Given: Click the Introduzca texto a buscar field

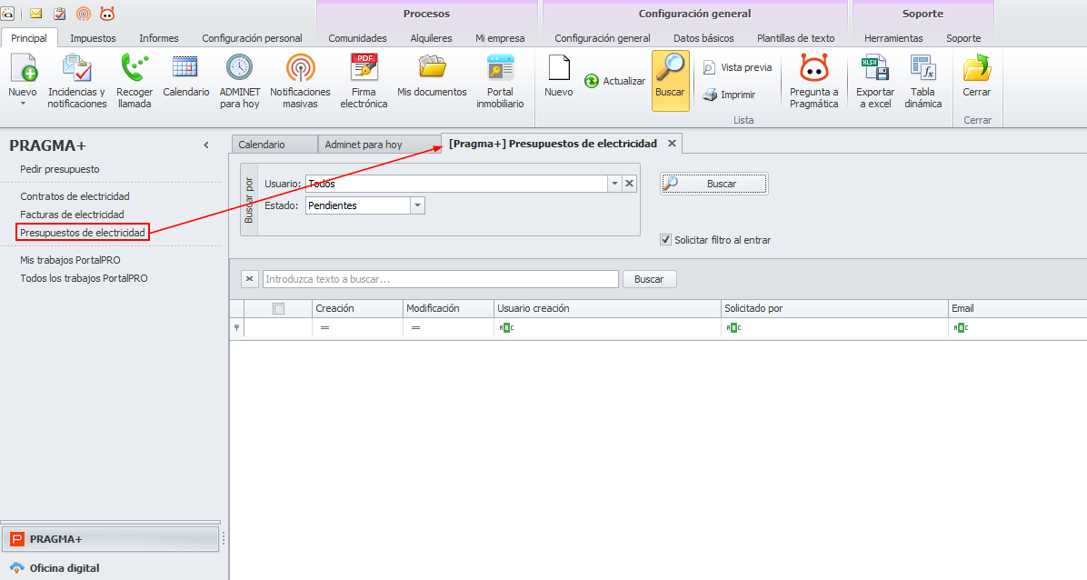Looking at the screenshot, I should pos(440,279).
